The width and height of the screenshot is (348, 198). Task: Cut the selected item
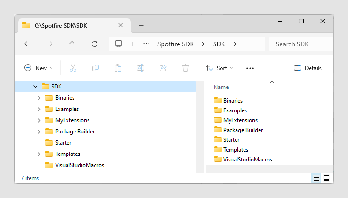pos(73,68)
